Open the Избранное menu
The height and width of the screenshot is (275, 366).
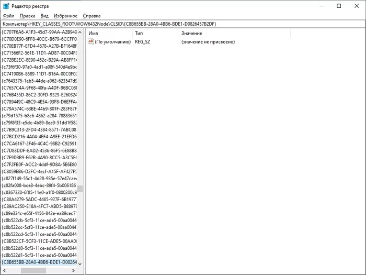click(x=65, y=16)
